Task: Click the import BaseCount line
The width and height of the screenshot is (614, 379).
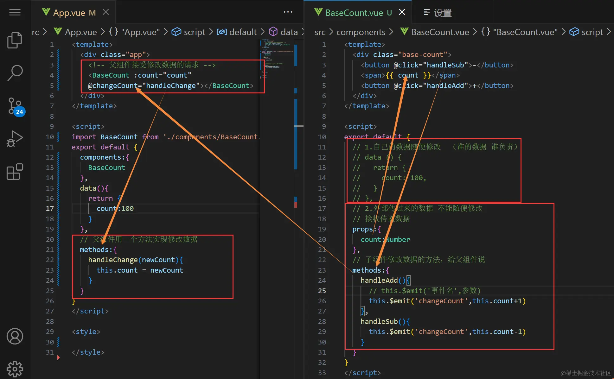Action: [x=165, y=137]
